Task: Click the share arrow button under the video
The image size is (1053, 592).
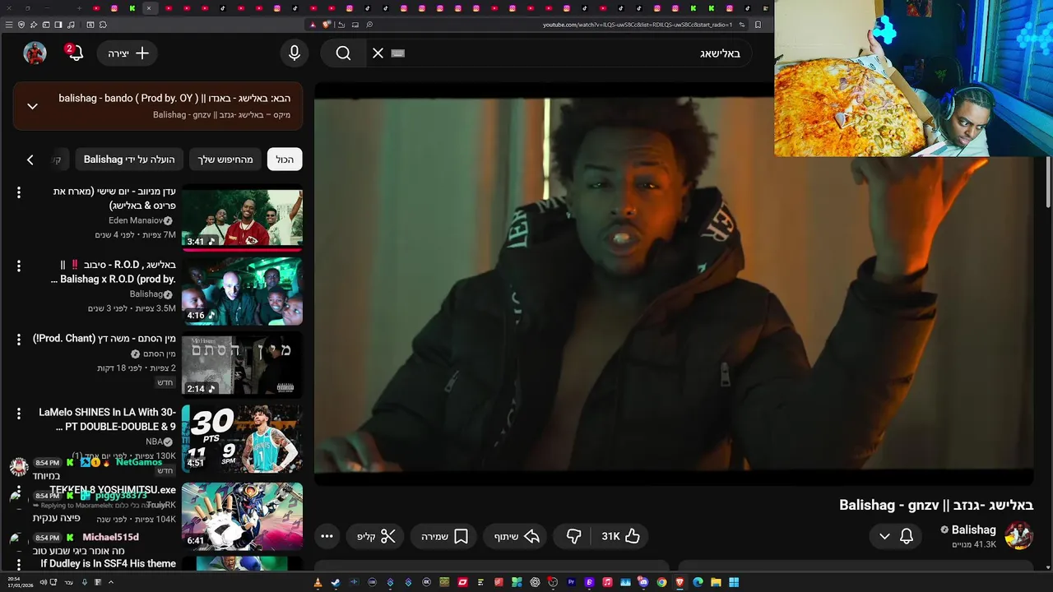Action: (x=517, y=536)
